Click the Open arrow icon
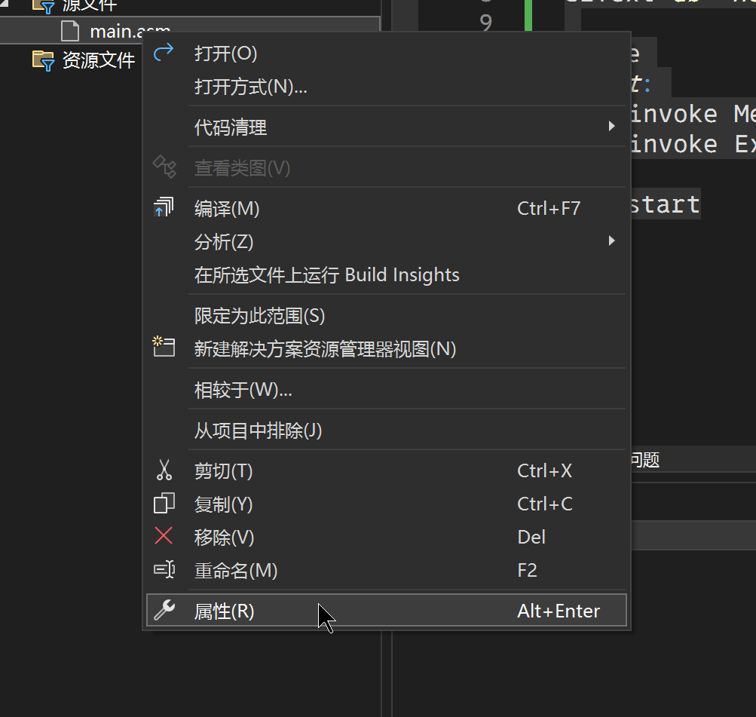The height and width of the screenshot is (717, 756). point(164,54)
